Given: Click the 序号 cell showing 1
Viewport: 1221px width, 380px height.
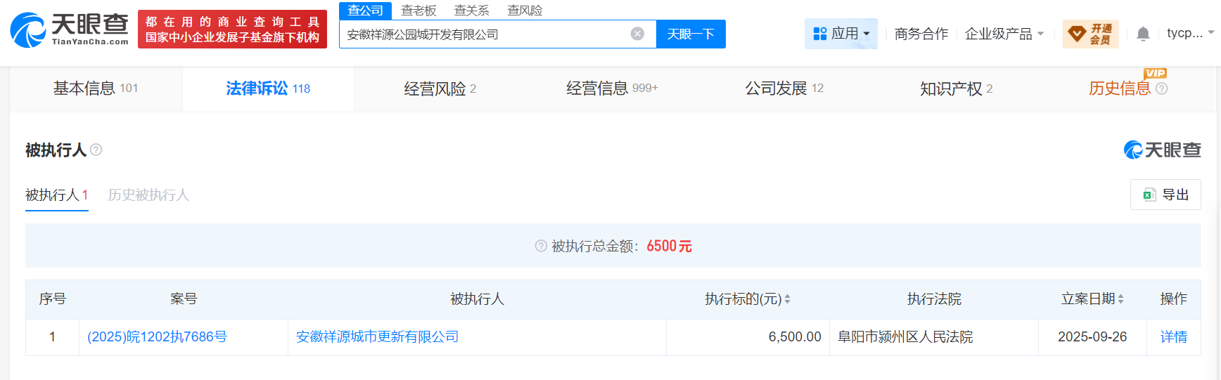Looking at the screenshot, I should coord(52,337).
